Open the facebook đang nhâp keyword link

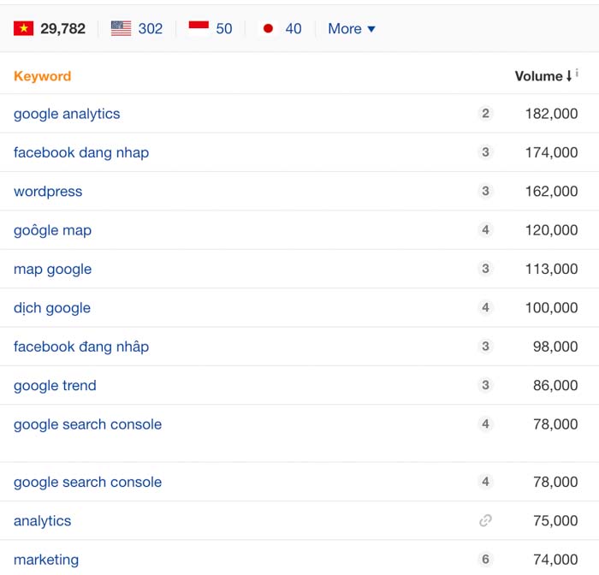pos(81,347)
